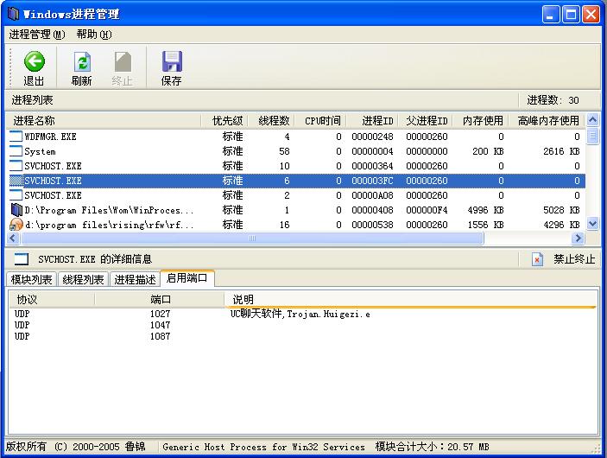Click the 进程列表 panel label
The height and width of the screenshot is (458, 607).
(32, 100)
